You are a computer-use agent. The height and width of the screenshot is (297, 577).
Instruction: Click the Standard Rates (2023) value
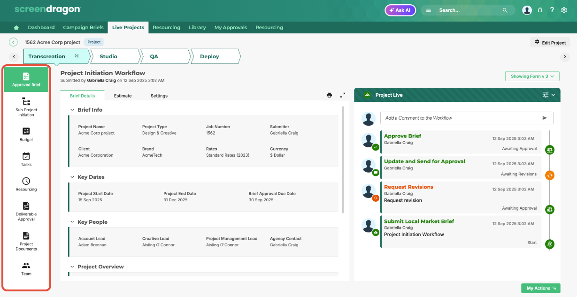tap(228, 155)
